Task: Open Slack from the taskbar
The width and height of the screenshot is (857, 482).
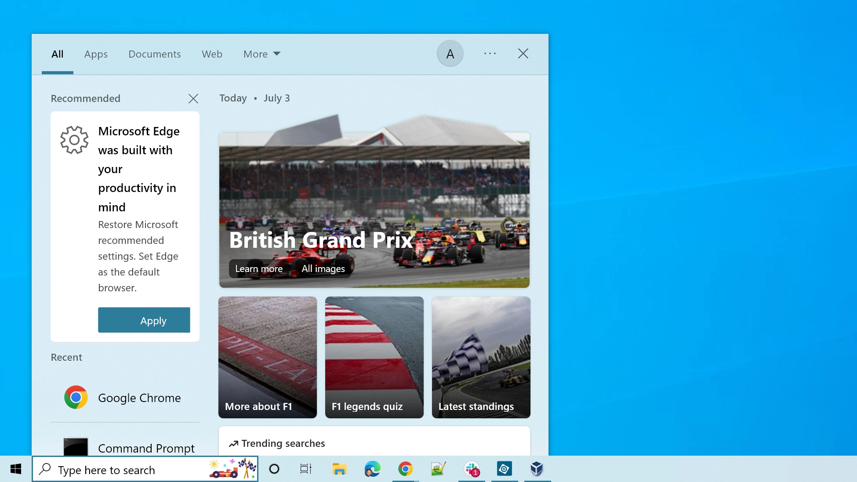Action: pos(472,469)
